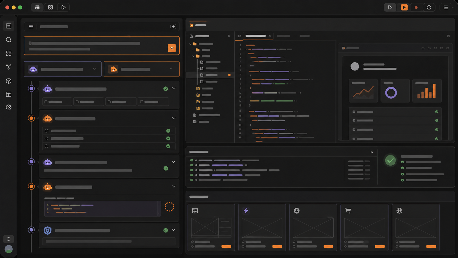Click the shield icon in the last step
This screenshot has height=258, width=458.
pos(47,231)
